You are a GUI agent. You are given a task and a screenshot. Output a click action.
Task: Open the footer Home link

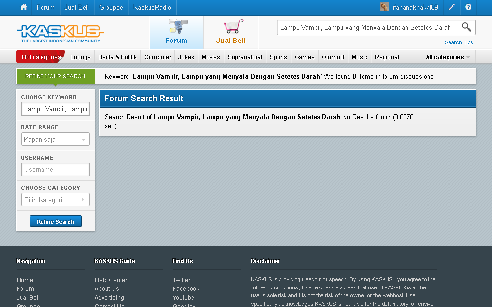25,280
